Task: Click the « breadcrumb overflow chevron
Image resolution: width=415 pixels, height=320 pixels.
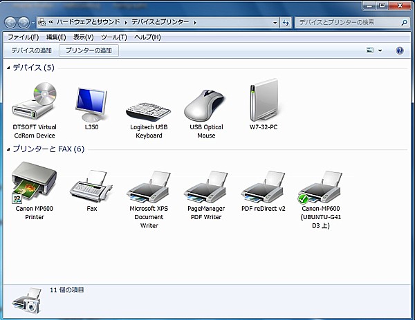Action: [50, 22]
